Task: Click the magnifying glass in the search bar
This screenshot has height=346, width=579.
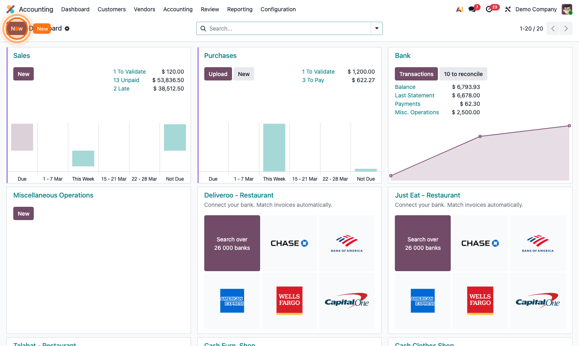Action: tap(203, 29)
